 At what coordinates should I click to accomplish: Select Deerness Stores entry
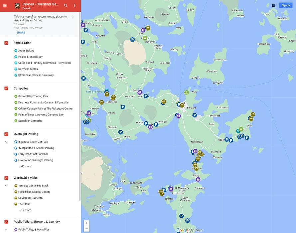(28, 69)
